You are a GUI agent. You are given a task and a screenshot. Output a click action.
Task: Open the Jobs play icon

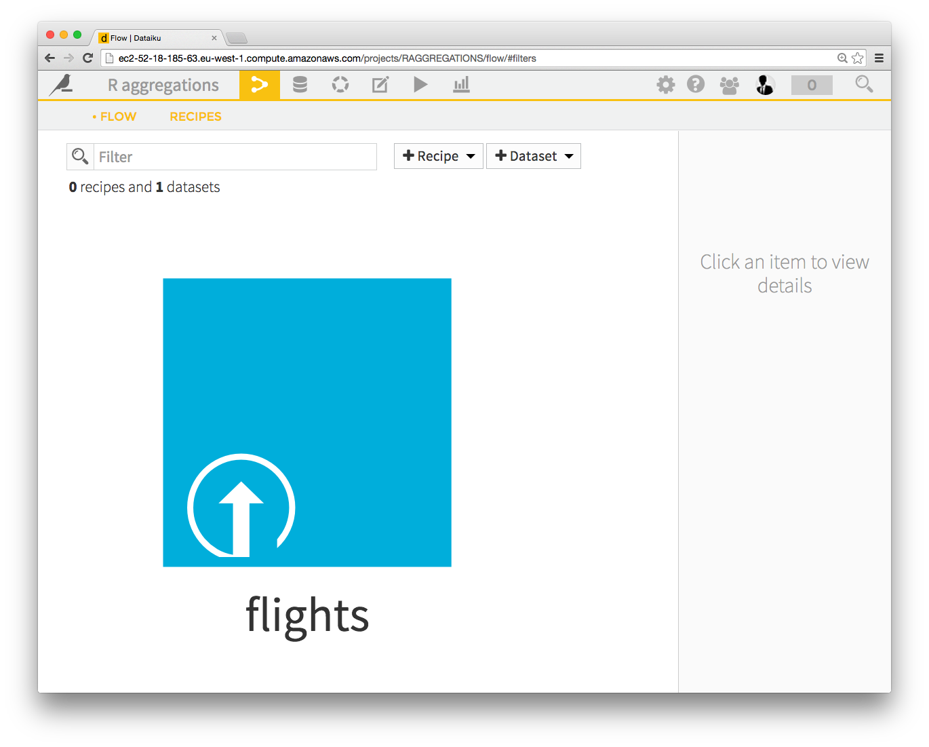pos(420,85)
